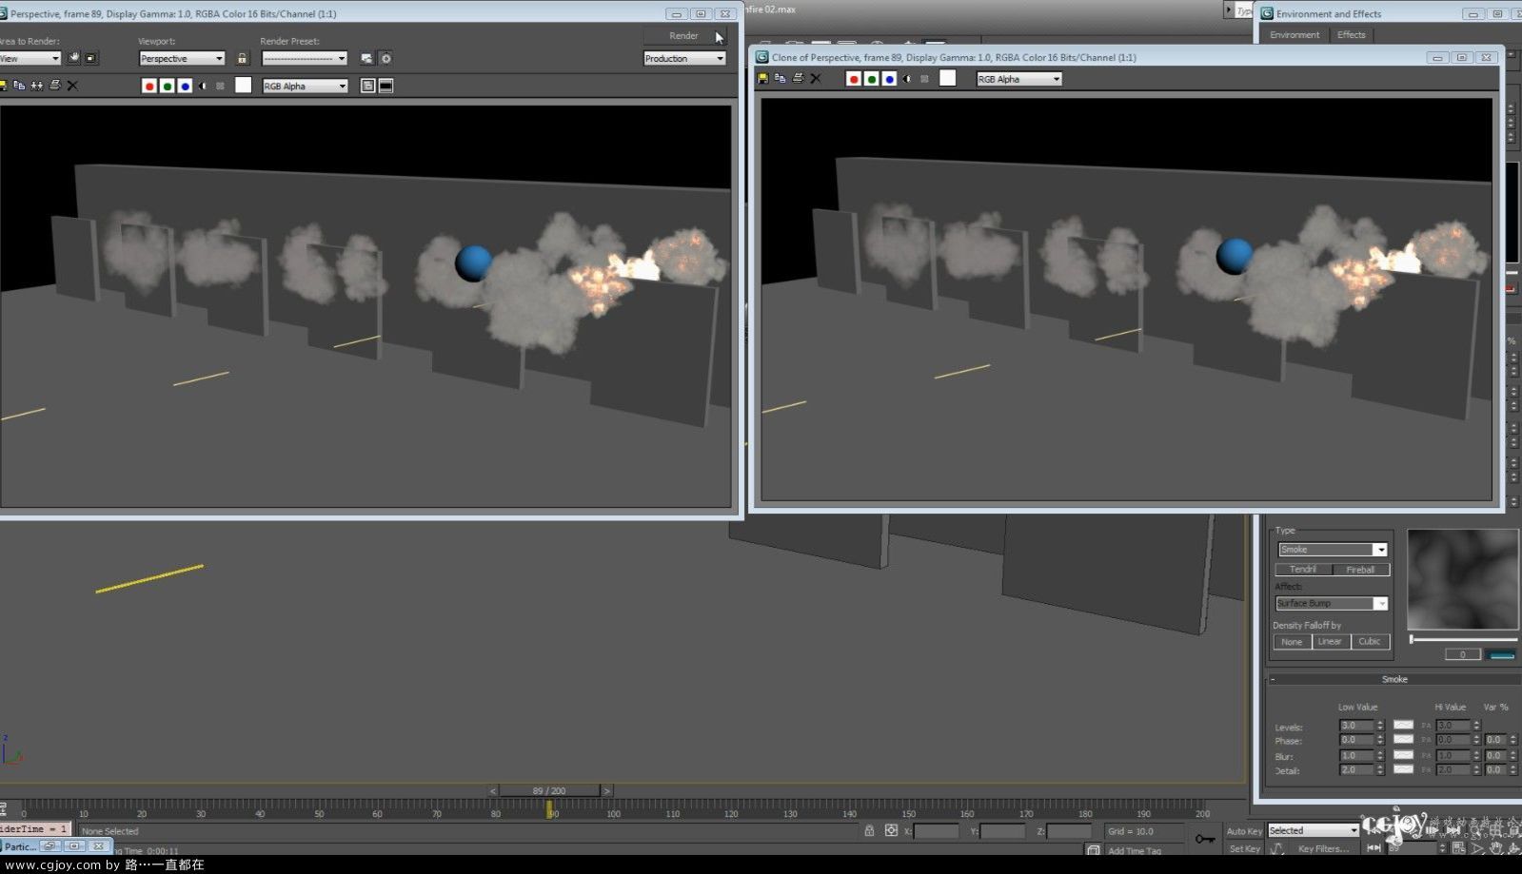
Task: Toggle UI overlay icon in Perspective window
Action: click(368, 87)
